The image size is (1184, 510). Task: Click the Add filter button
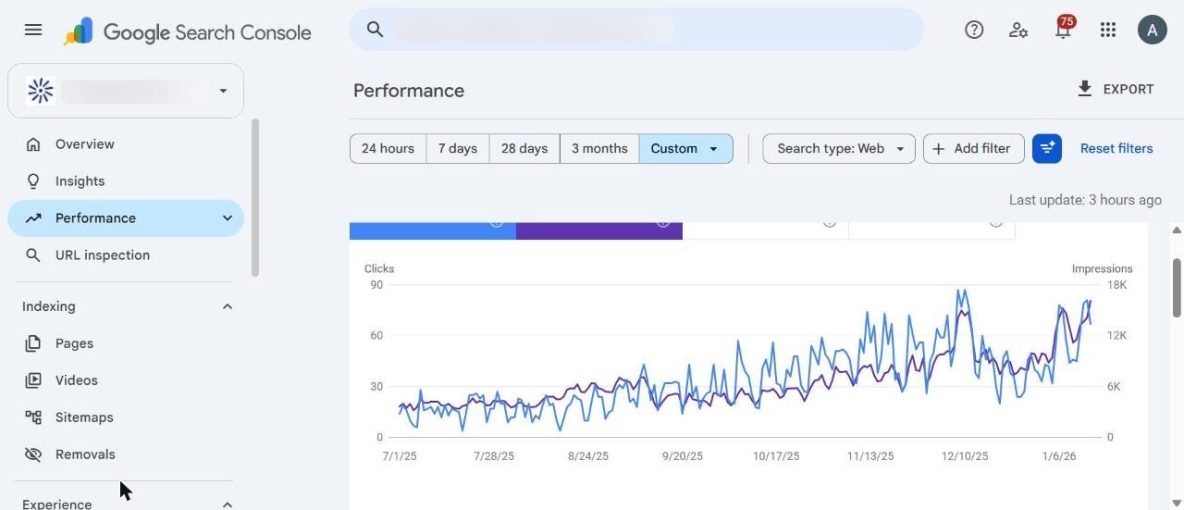tap(973, 148)
